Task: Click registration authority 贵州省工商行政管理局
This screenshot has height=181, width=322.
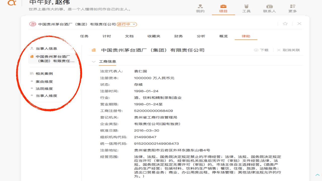Action: tap(156, 117)
